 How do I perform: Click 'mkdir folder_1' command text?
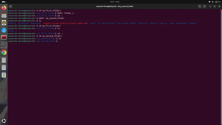pyautogui.click(x=65, y=13)
